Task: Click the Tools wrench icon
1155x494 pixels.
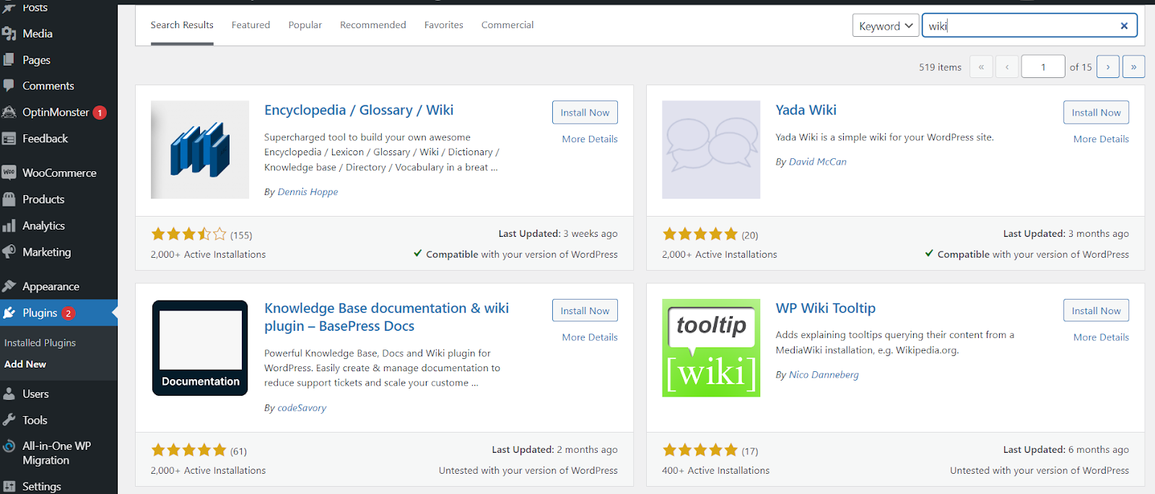Action: click(x=9, y=420)
